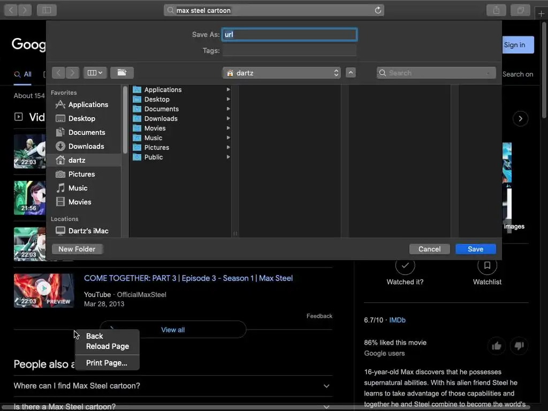
Task: Click the page's vertical scrollbar
Action: [544, 70]
